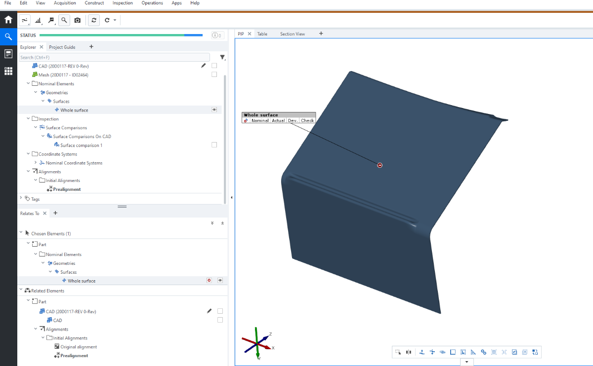Click the camera snapshot icon in the toolbar

(78, 20)
